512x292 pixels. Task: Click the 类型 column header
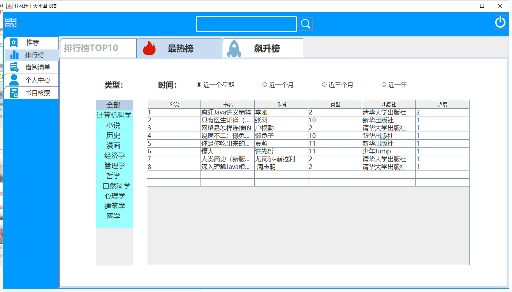pyautogui.click(x=335, y=104)
